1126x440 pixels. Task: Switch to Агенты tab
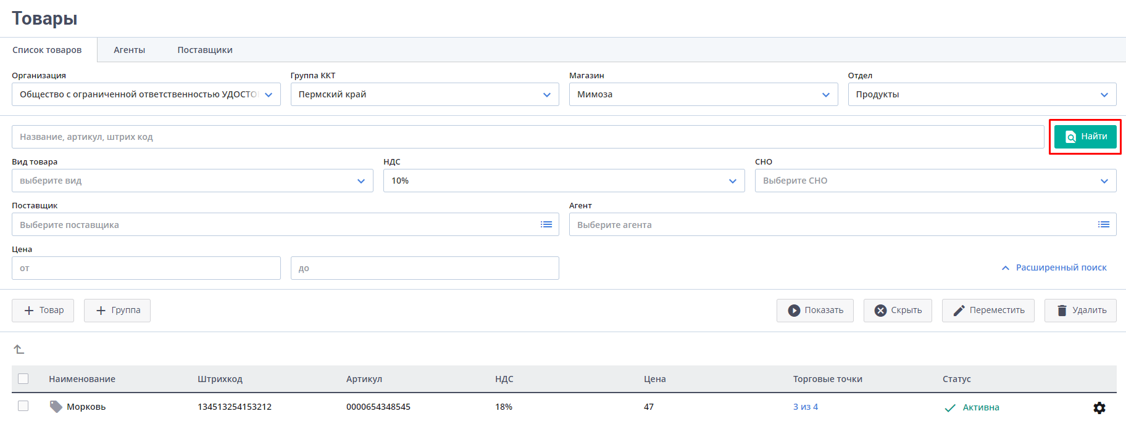(x=130, y=50)
